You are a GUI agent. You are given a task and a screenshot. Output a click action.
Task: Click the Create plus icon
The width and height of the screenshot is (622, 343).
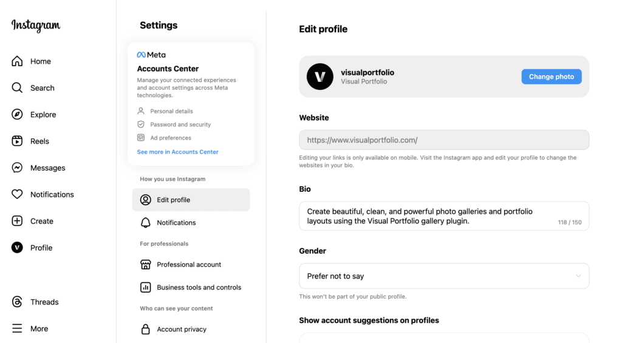point(17,221)
